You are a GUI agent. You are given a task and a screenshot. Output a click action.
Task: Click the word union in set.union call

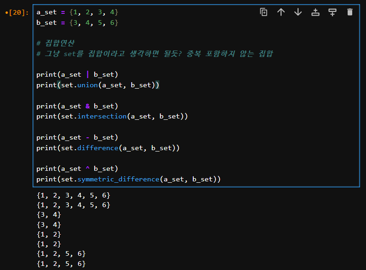click(88, 85)
